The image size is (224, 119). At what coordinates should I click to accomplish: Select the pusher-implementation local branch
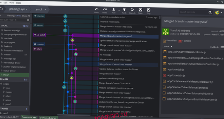(15, 67)
